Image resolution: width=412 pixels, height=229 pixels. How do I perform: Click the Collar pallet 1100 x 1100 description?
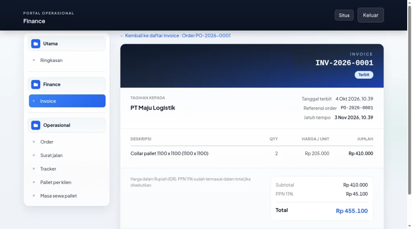pos(169,153)
